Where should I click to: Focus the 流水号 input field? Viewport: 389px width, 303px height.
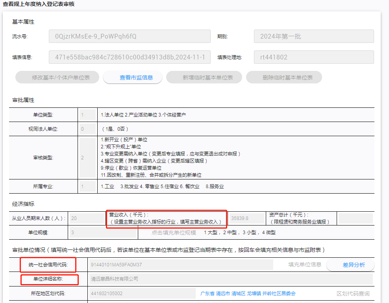[x=130, y=36]
